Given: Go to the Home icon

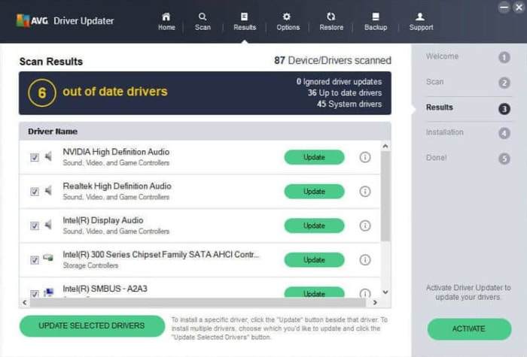Looking at the screenshot, I should pyautogui.click(x=166, y=17).
